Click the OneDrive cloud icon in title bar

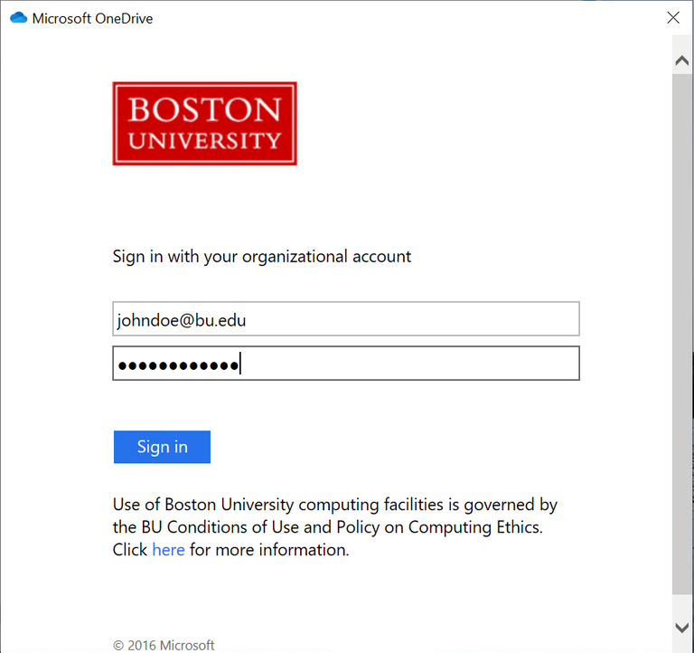coord(18,17)
